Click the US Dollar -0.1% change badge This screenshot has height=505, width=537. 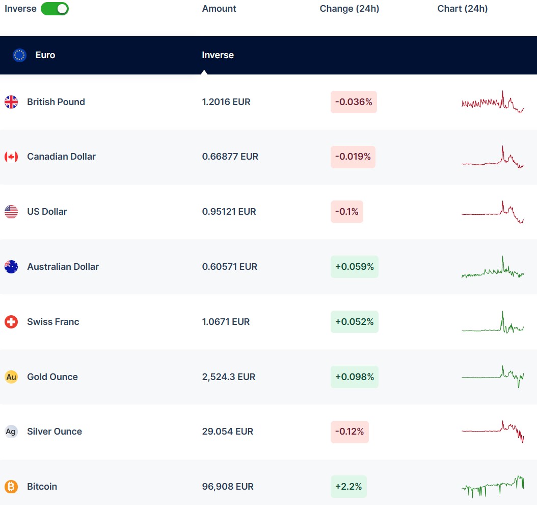(347, 212)
